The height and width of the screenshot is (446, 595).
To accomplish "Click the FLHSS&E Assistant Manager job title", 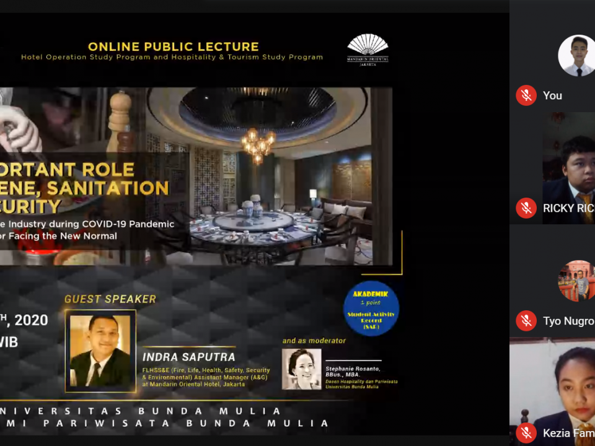I will coord(206,377).
